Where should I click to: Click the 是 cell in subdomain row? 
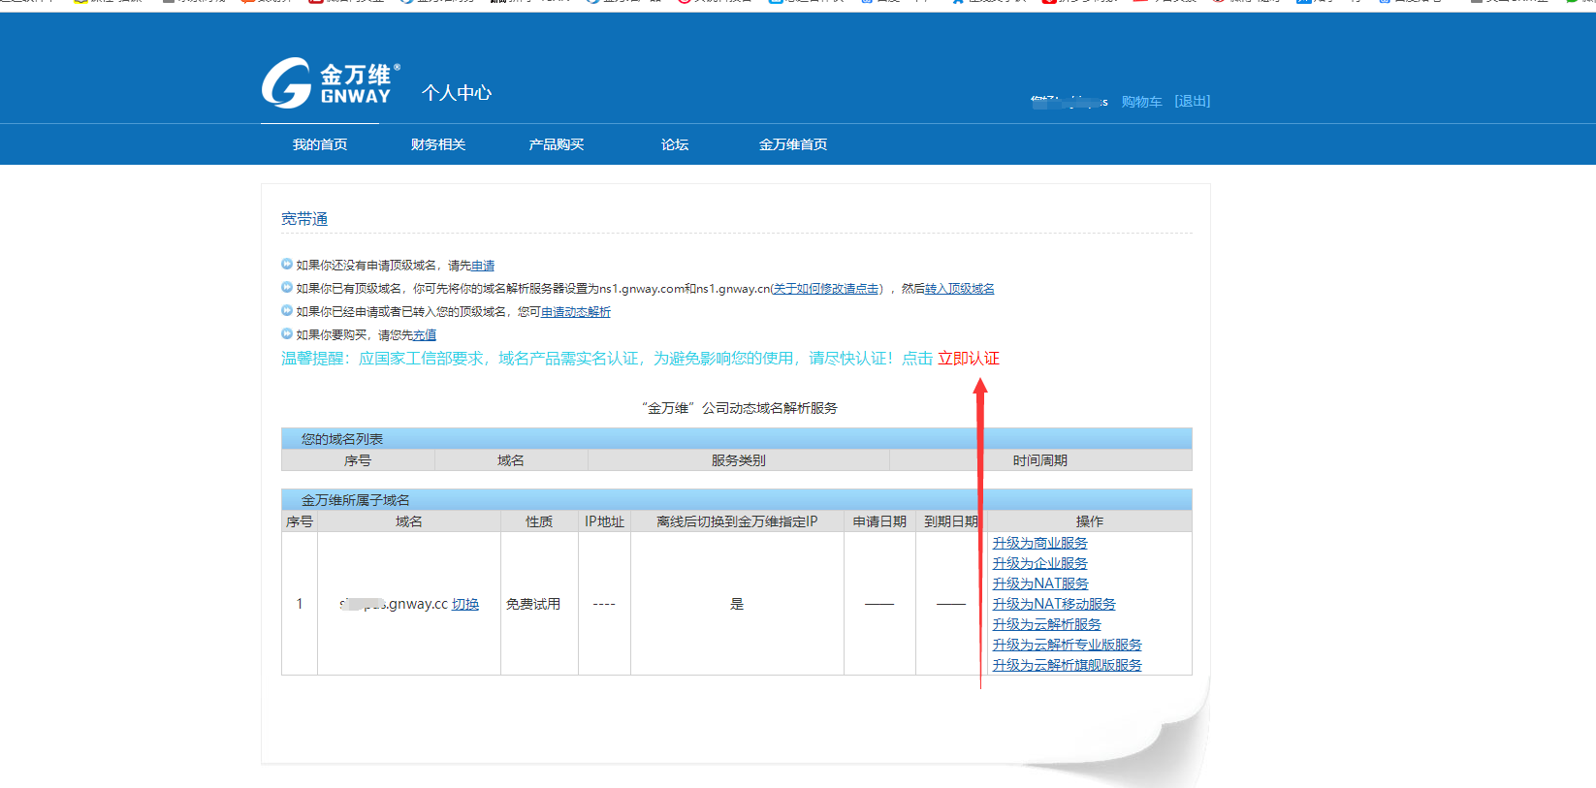[737, 604]
